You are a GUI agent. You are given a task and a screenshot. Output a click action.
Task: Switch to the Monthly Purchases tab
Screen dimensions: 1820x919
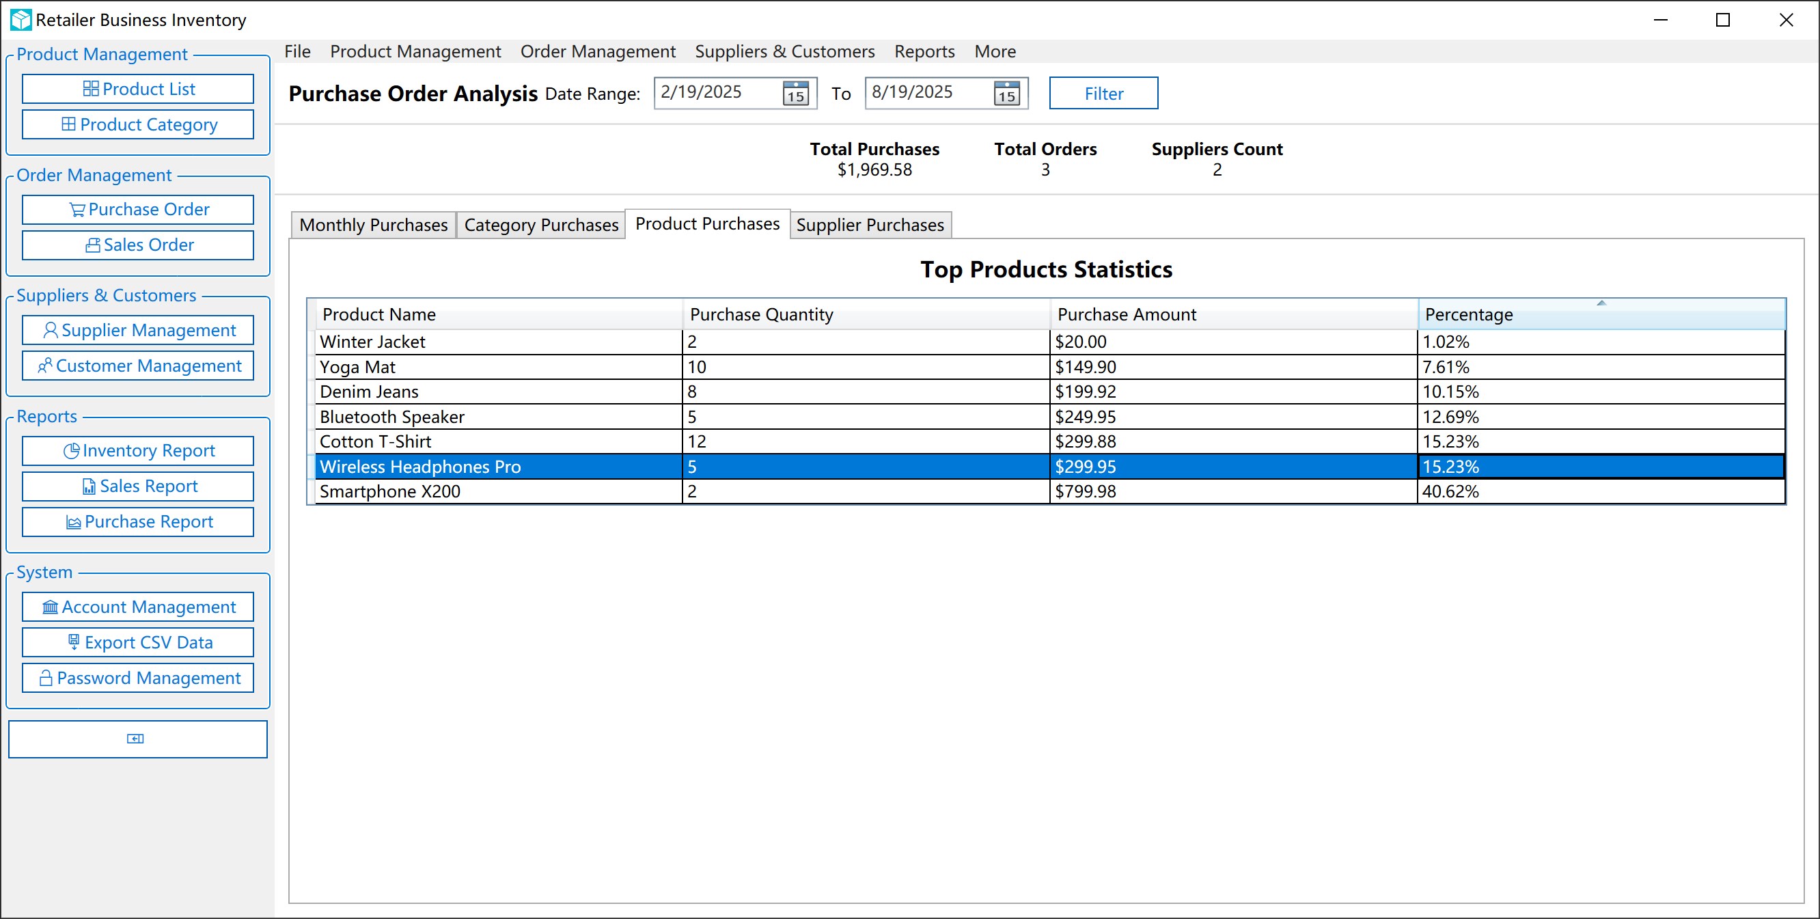pos(373,225)
